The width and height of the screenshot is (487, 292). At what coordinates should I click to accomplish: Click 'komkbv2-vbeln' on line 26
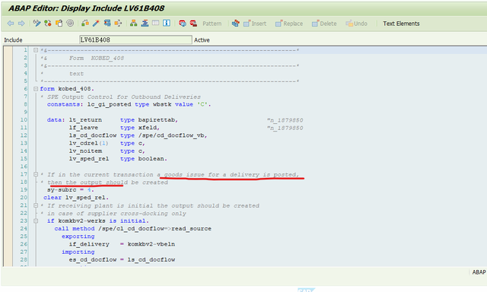pyautogui.click(x=151, y=244)
